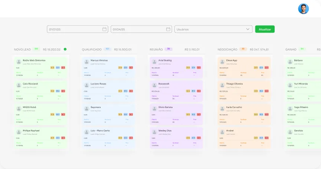Click yellow badge on Rádio Web Sintoniza card
321x169 pixels.
tap(52, 68)
